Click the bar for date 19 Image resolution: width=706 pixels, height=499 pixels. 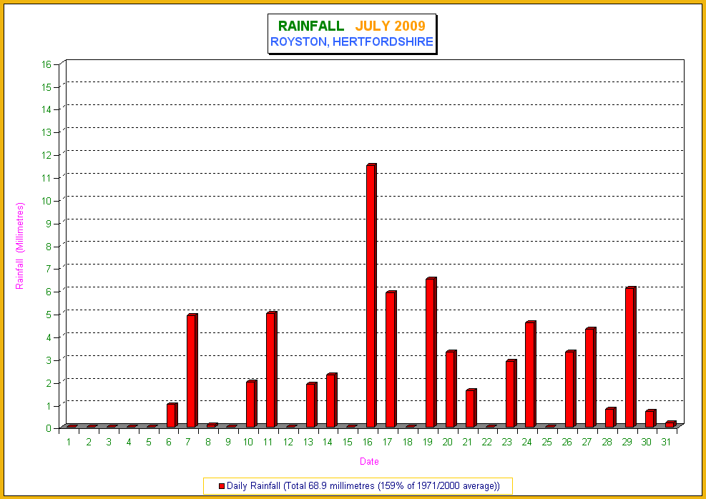coord(431,352)
